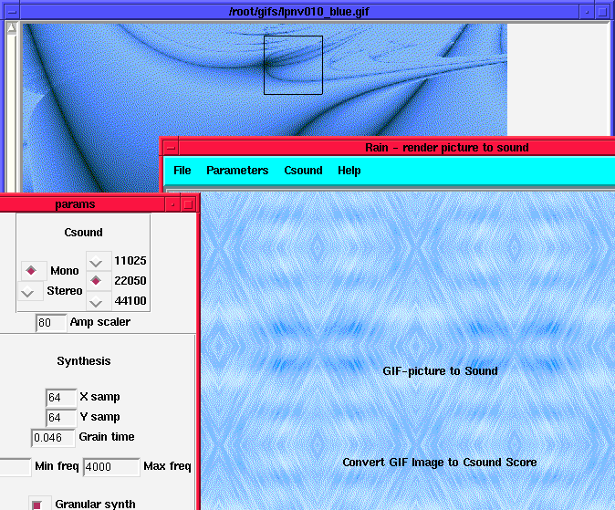
Task: Maximize the params window
Action: click(188, 204)
